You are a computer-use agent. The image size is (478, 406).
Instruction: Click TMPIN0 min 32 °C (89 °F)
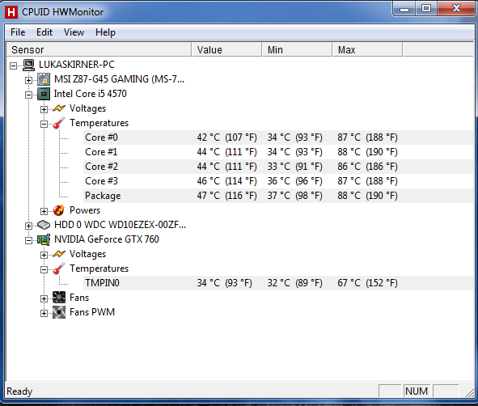(294, 283)
